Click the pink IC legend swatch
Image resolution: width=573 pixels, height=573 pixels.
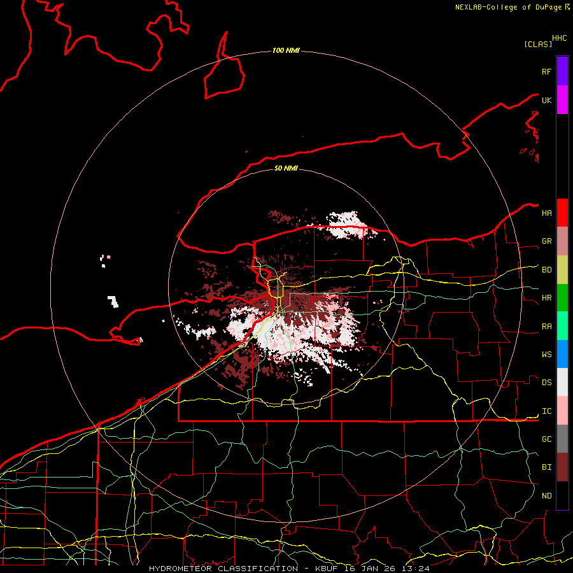point(562,411)
